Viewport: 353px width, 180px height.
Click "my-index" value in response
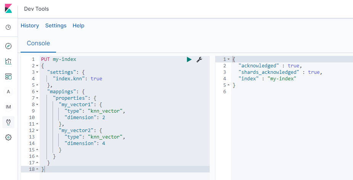282,79
